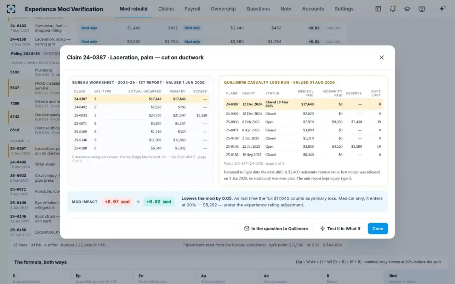Click 'Test it in What if' button

[x=340, y=229]
